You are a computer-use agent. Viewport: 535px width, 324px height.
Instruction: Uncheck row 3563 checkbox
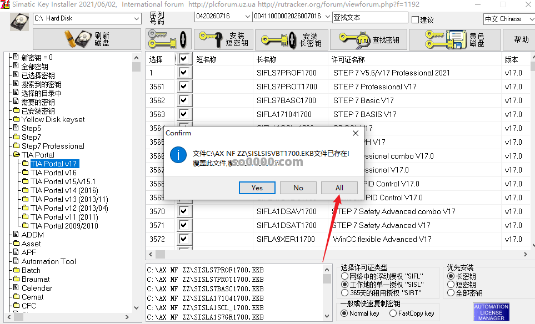pyautogui.click(x=184, y=114)
